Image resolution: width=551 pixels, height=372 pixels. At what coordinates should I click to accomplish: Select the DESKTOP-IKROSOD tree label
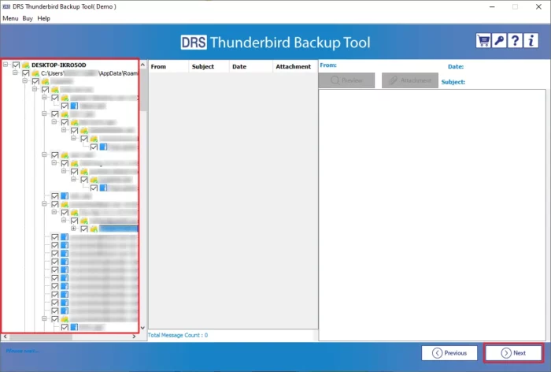tap(59, 65)
